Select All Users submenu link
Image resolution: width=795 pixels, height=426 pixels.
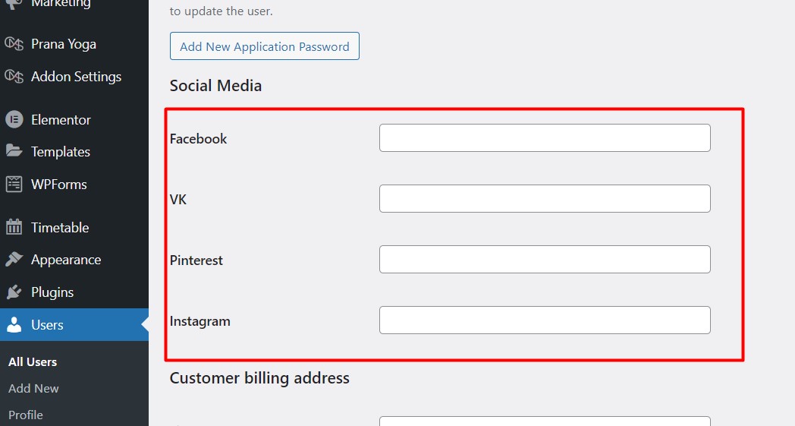pos(33,362)
